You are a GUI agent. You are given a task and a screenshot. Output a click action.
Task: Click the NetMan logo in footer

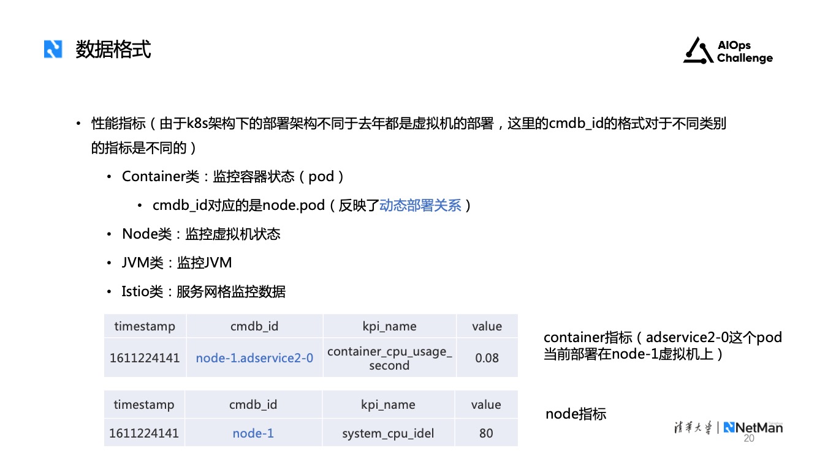[x=753, y=428]
